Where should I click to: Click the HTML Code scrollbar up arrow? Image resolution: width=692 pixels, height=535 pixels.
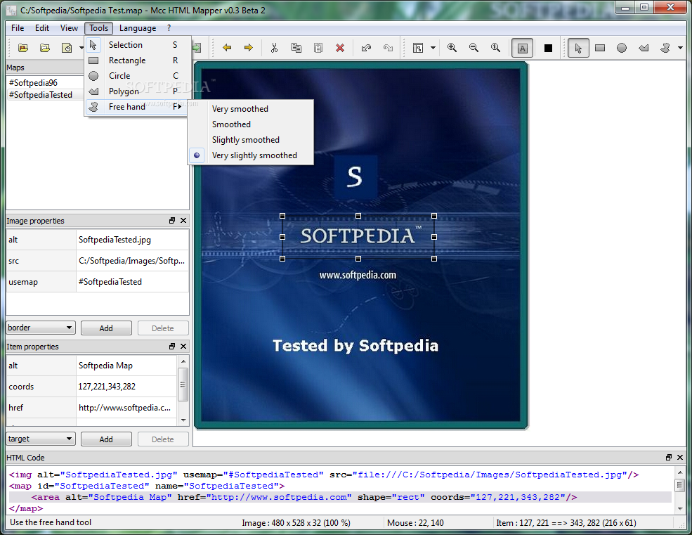(680, 472)
